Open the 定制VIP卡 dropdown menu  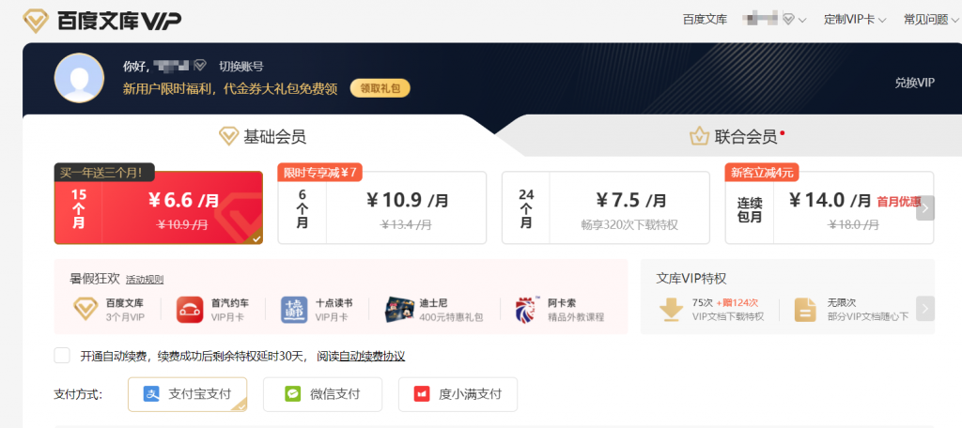[855, 20]
